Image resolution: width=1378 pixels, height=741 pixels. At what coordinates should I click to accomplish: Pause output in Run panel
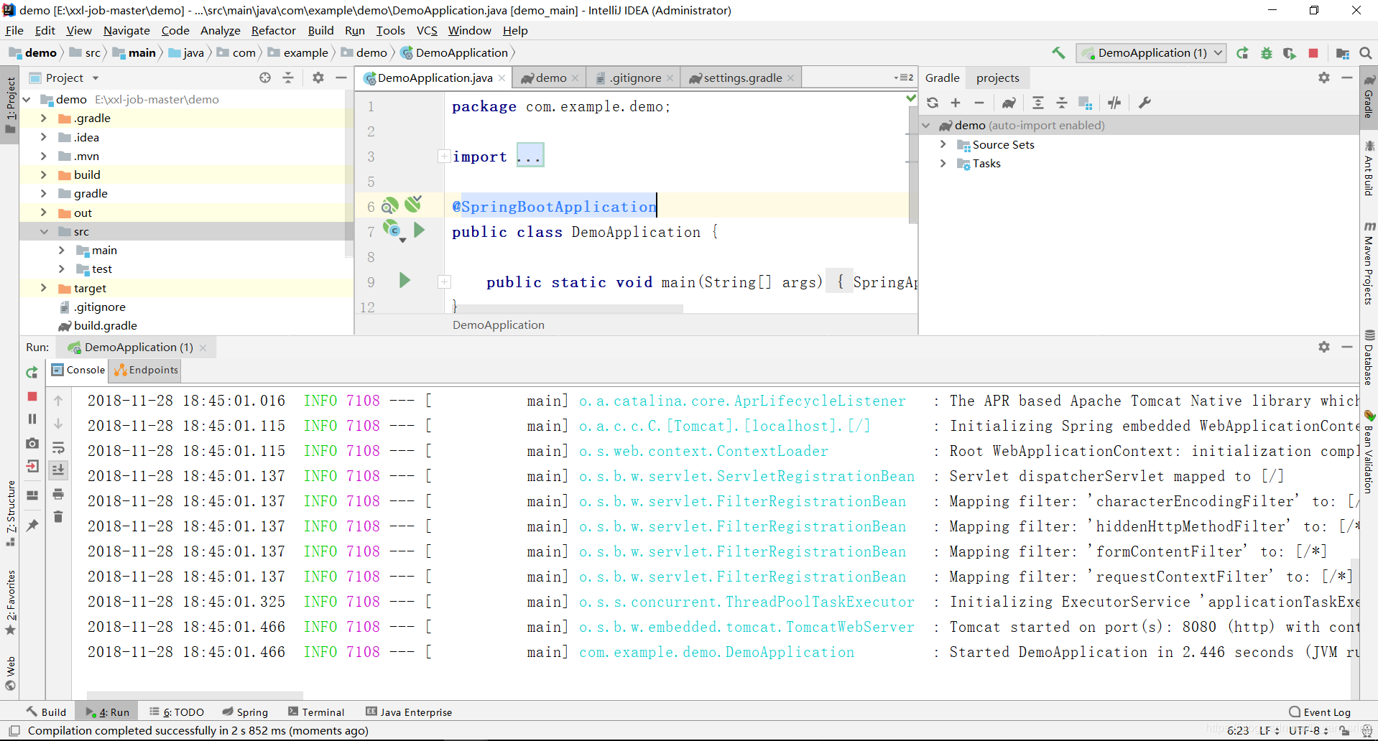coord(32,419)
